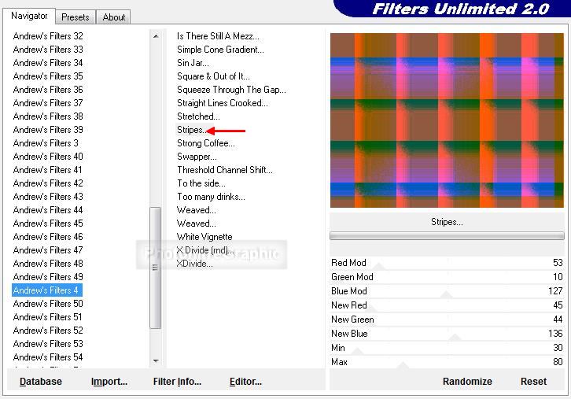The width and height of the screenshot is (571, 399).
Task: Open Filter Info...
Action: (177, 382)
